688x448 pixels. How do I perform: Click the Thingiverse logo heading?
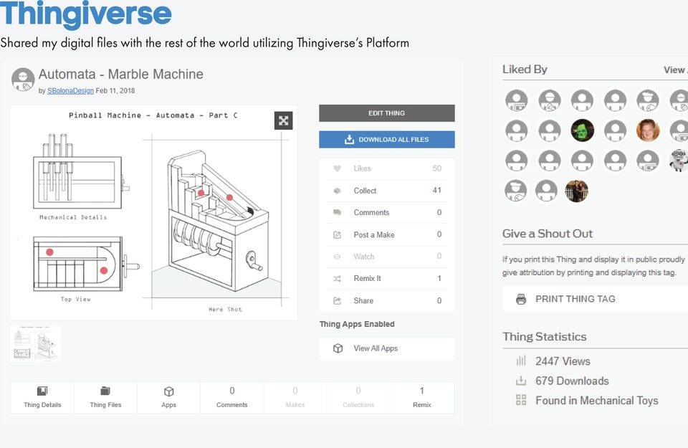[85, 14]
